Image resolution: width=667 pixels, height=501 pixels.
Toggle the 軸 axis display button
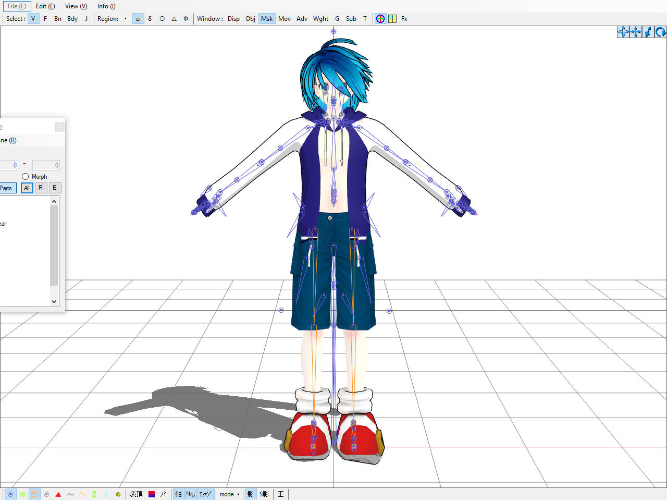(x=178, y=494)
